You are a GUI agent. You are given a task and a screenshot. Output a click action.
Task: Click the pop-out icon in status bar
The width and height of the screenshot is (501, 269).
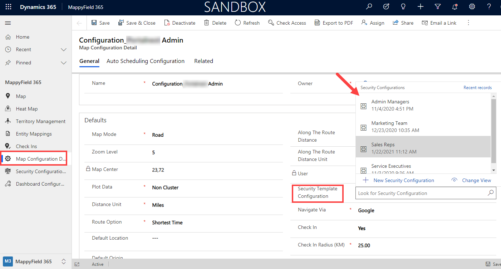point(77,264)
